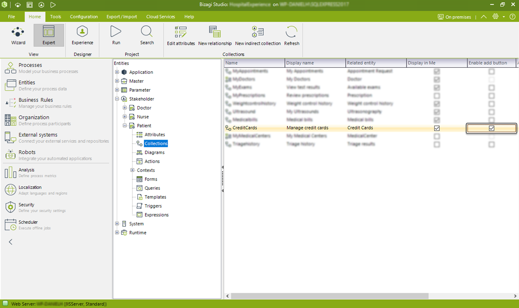Toggle Enable add button for TriageHistory
Viewport: 519px width, 308px height.
(x=492, y=144)
